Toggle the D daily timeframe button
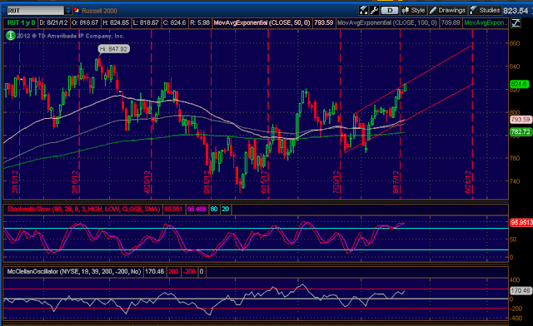 390,11
